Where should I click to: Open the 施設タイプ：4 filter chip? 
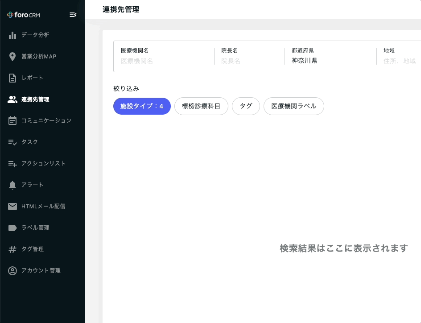coord(142,106)
